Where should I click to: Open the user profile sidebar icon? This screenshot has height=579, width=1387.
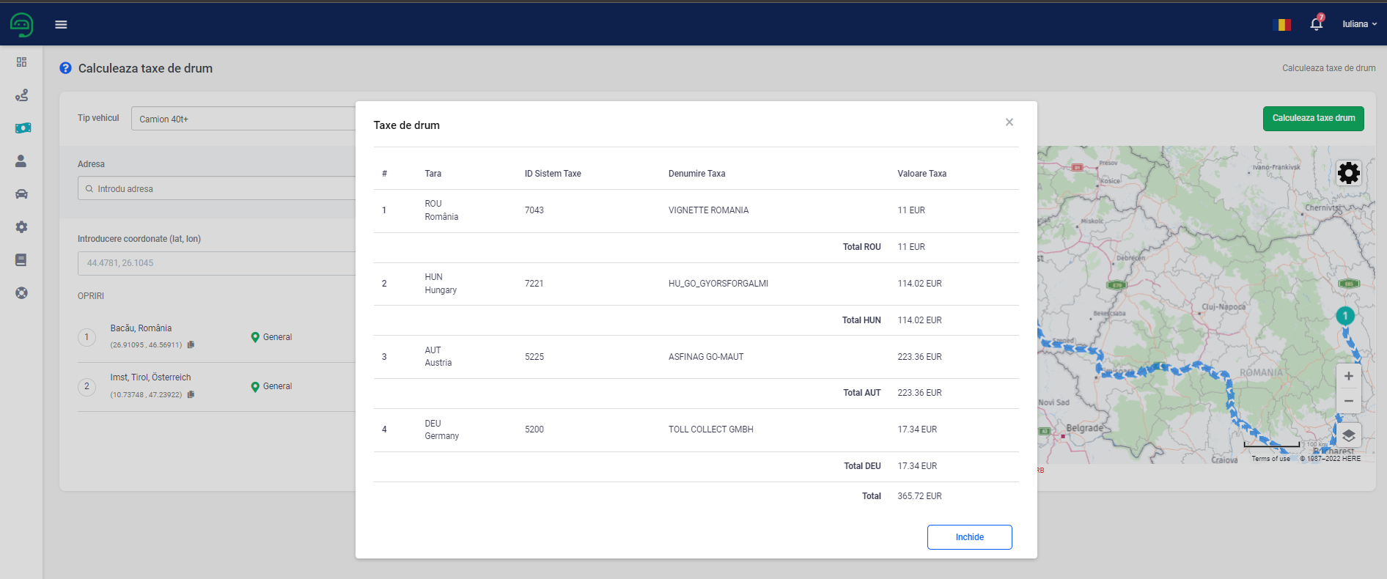coord(21,161)
